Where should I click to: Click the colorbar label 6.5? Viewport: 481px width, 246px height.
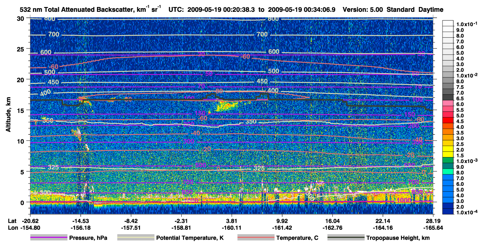pos(460,98)
